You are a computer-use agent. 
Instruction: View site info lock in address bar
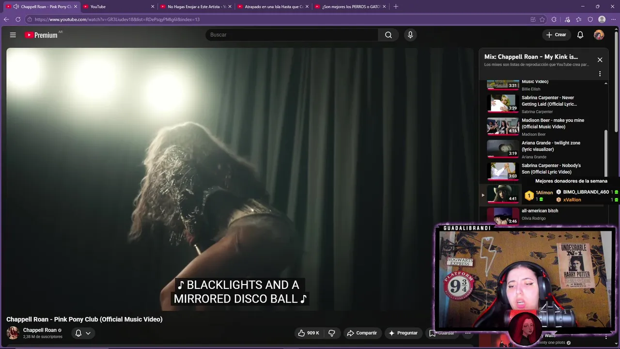(30, 19)
